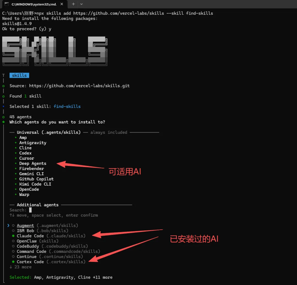Image resolution: width=297 pixels, height=285 pixels.
Task: Toggle the CodeBuddy agent radio circle
Action: [x=13, y=246]
